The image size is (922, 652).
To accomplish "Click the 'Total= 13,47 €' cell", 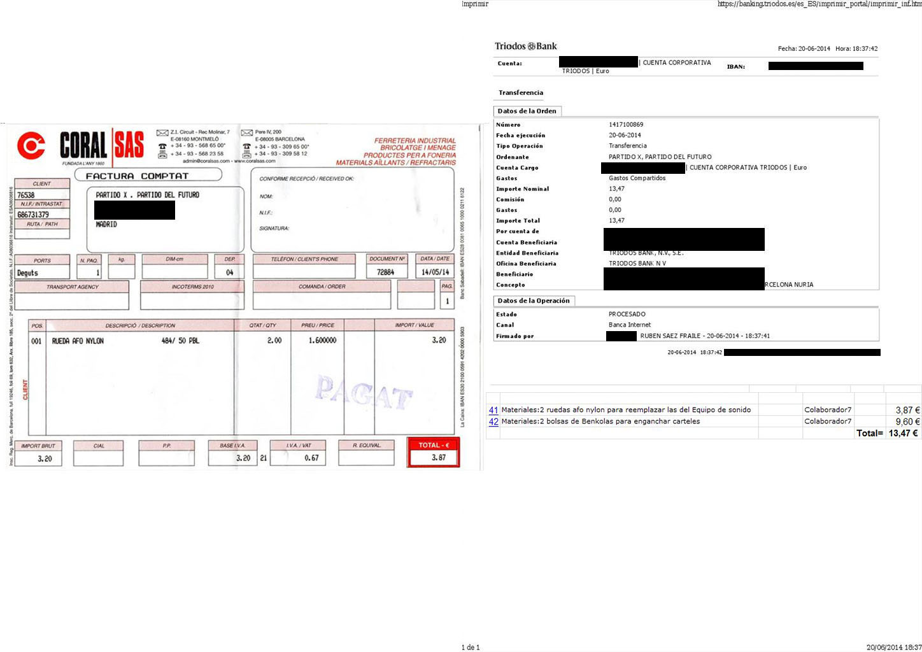I will tap(887, 434).
